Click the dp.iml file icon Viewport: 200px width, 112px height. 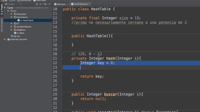coord(12,36)
